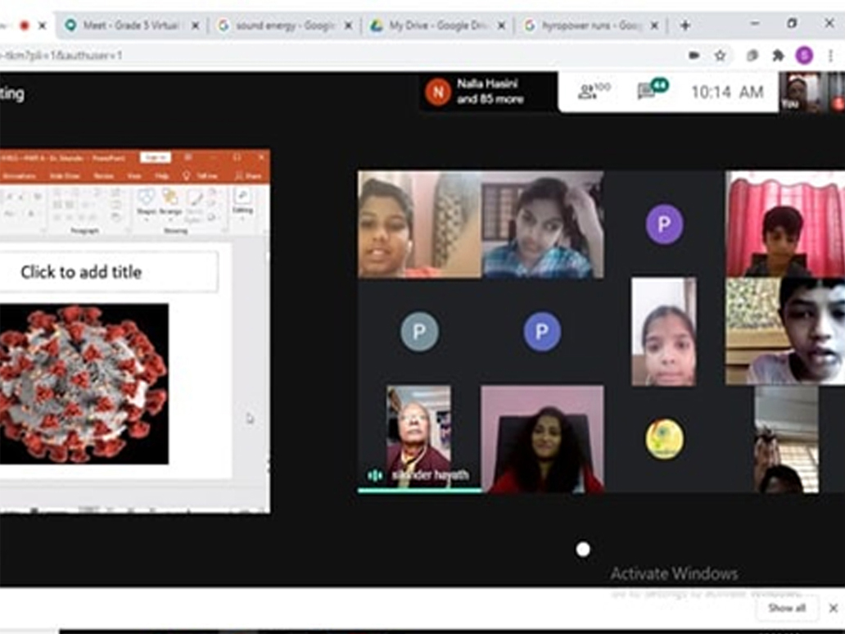Close the downloads bar

[x=833, y=608]
